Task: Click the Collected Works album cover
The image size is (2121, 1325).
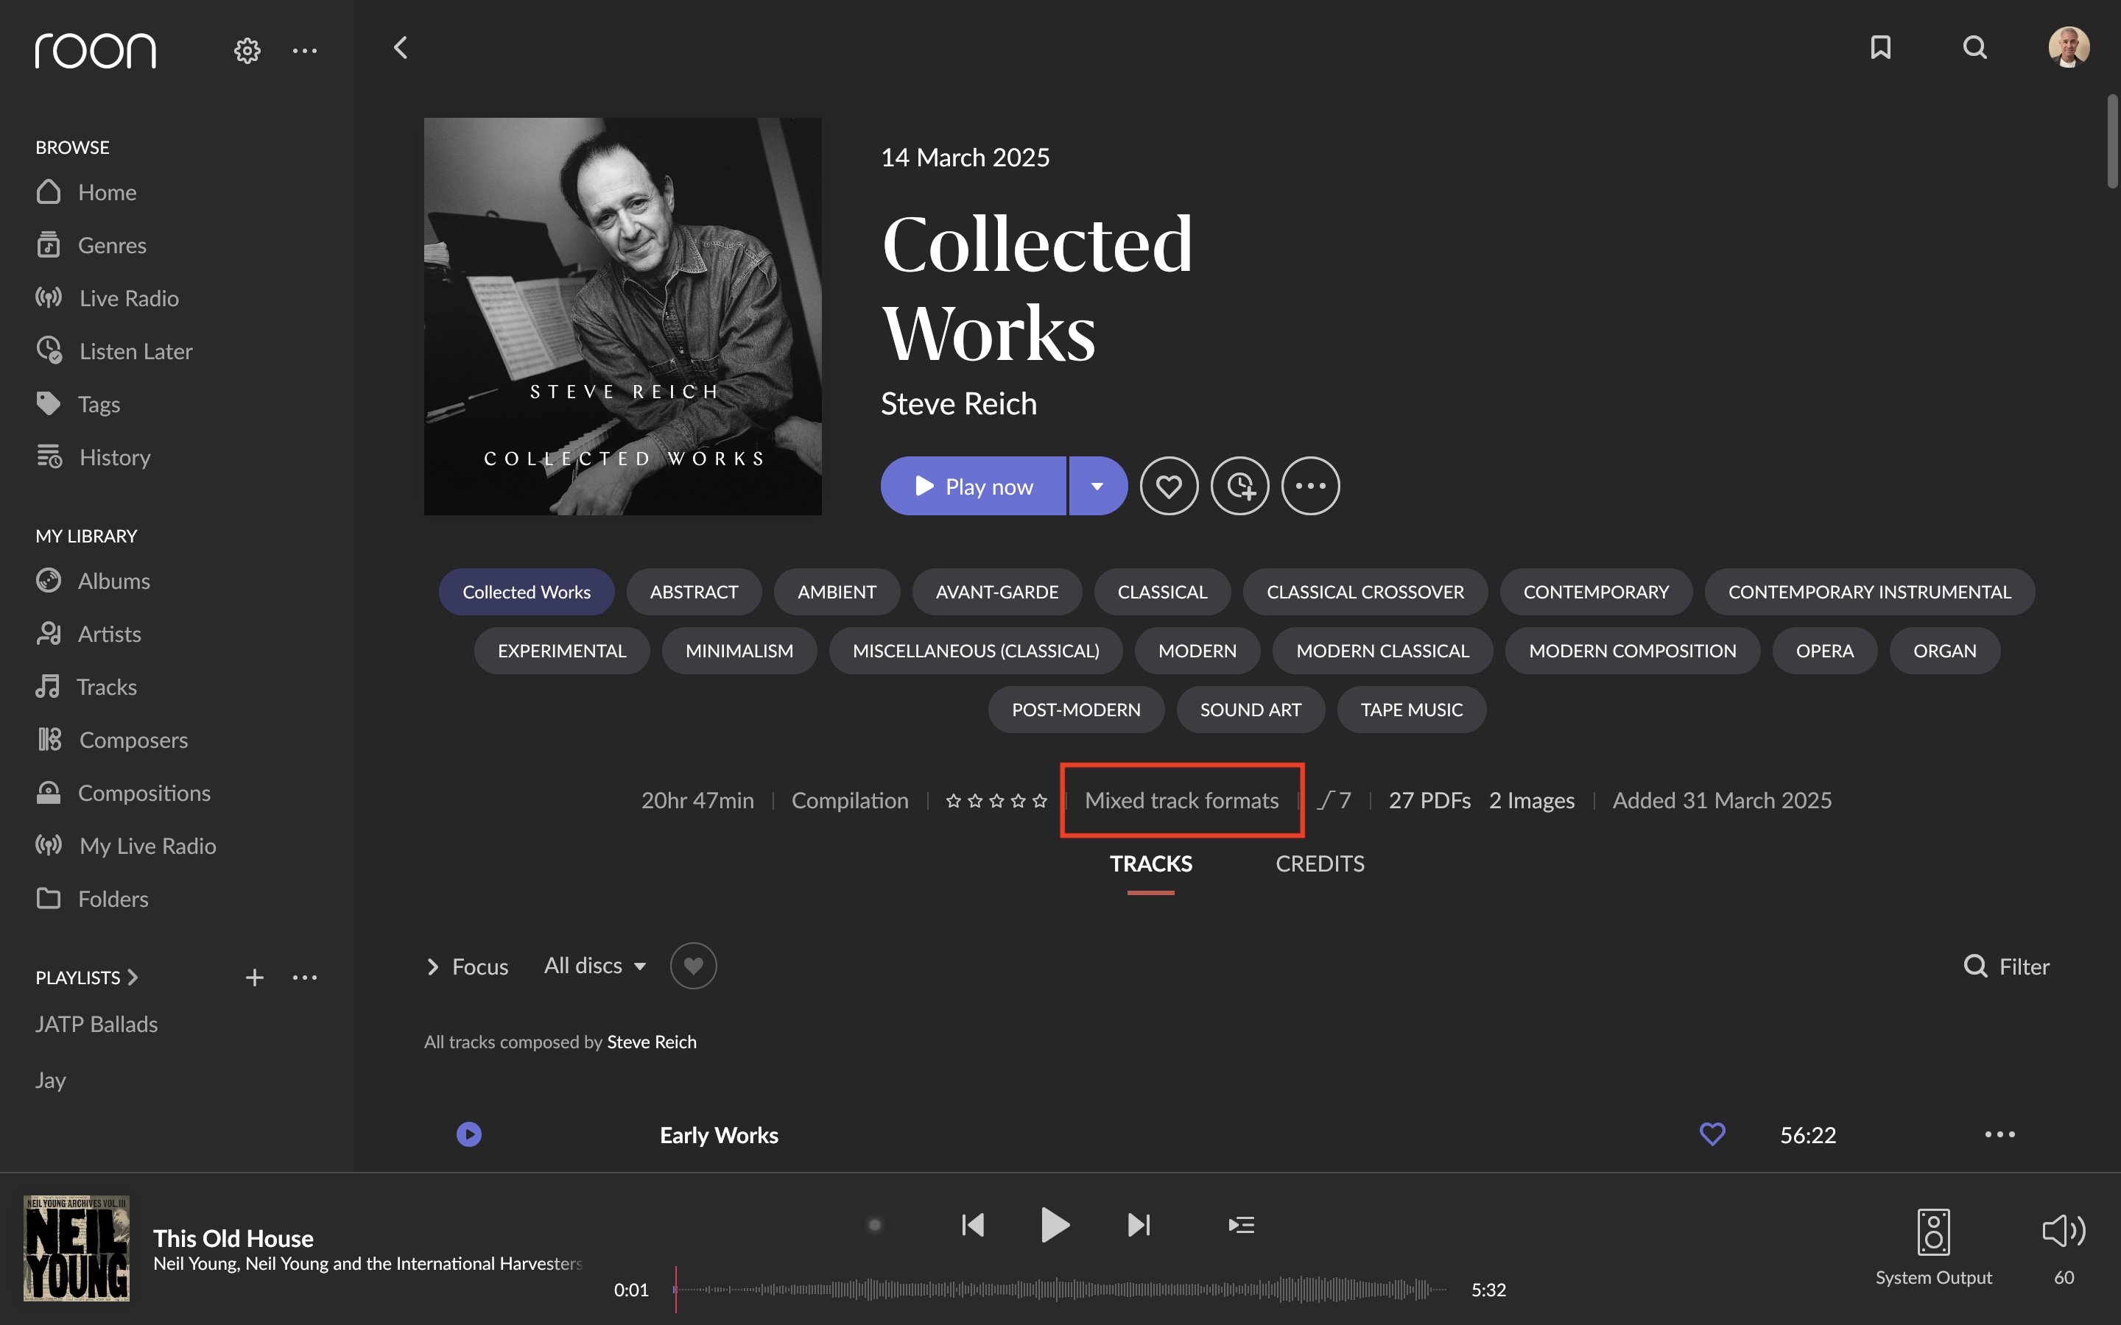Action: click(622, 317)
